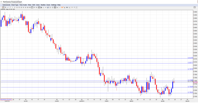
Task: Click the red-boxed date field at bottom left
Action: coord(6,100)
